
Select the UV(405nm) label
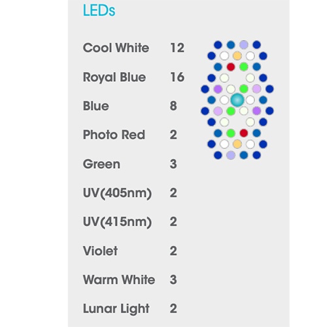[117, 193]
